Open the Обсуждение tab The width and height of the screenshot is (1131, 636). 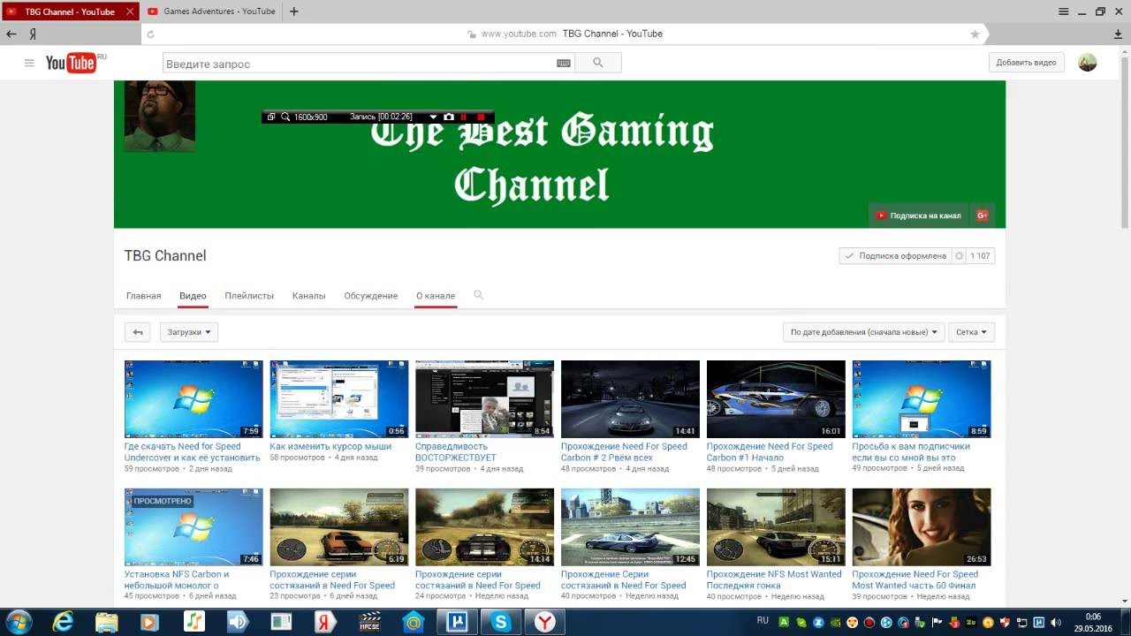click(x=371, y=296)
